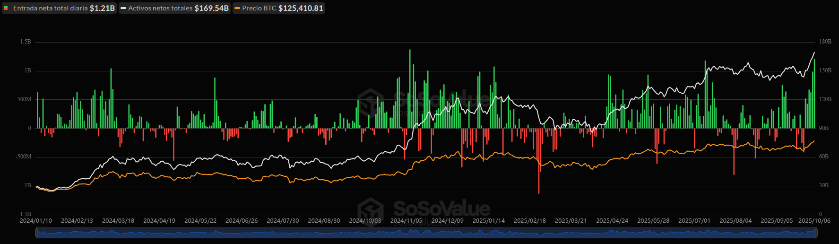Click the red-green icon for daily net inflow
The height and width of the screenshot is (244, 839).
(6, 8)
